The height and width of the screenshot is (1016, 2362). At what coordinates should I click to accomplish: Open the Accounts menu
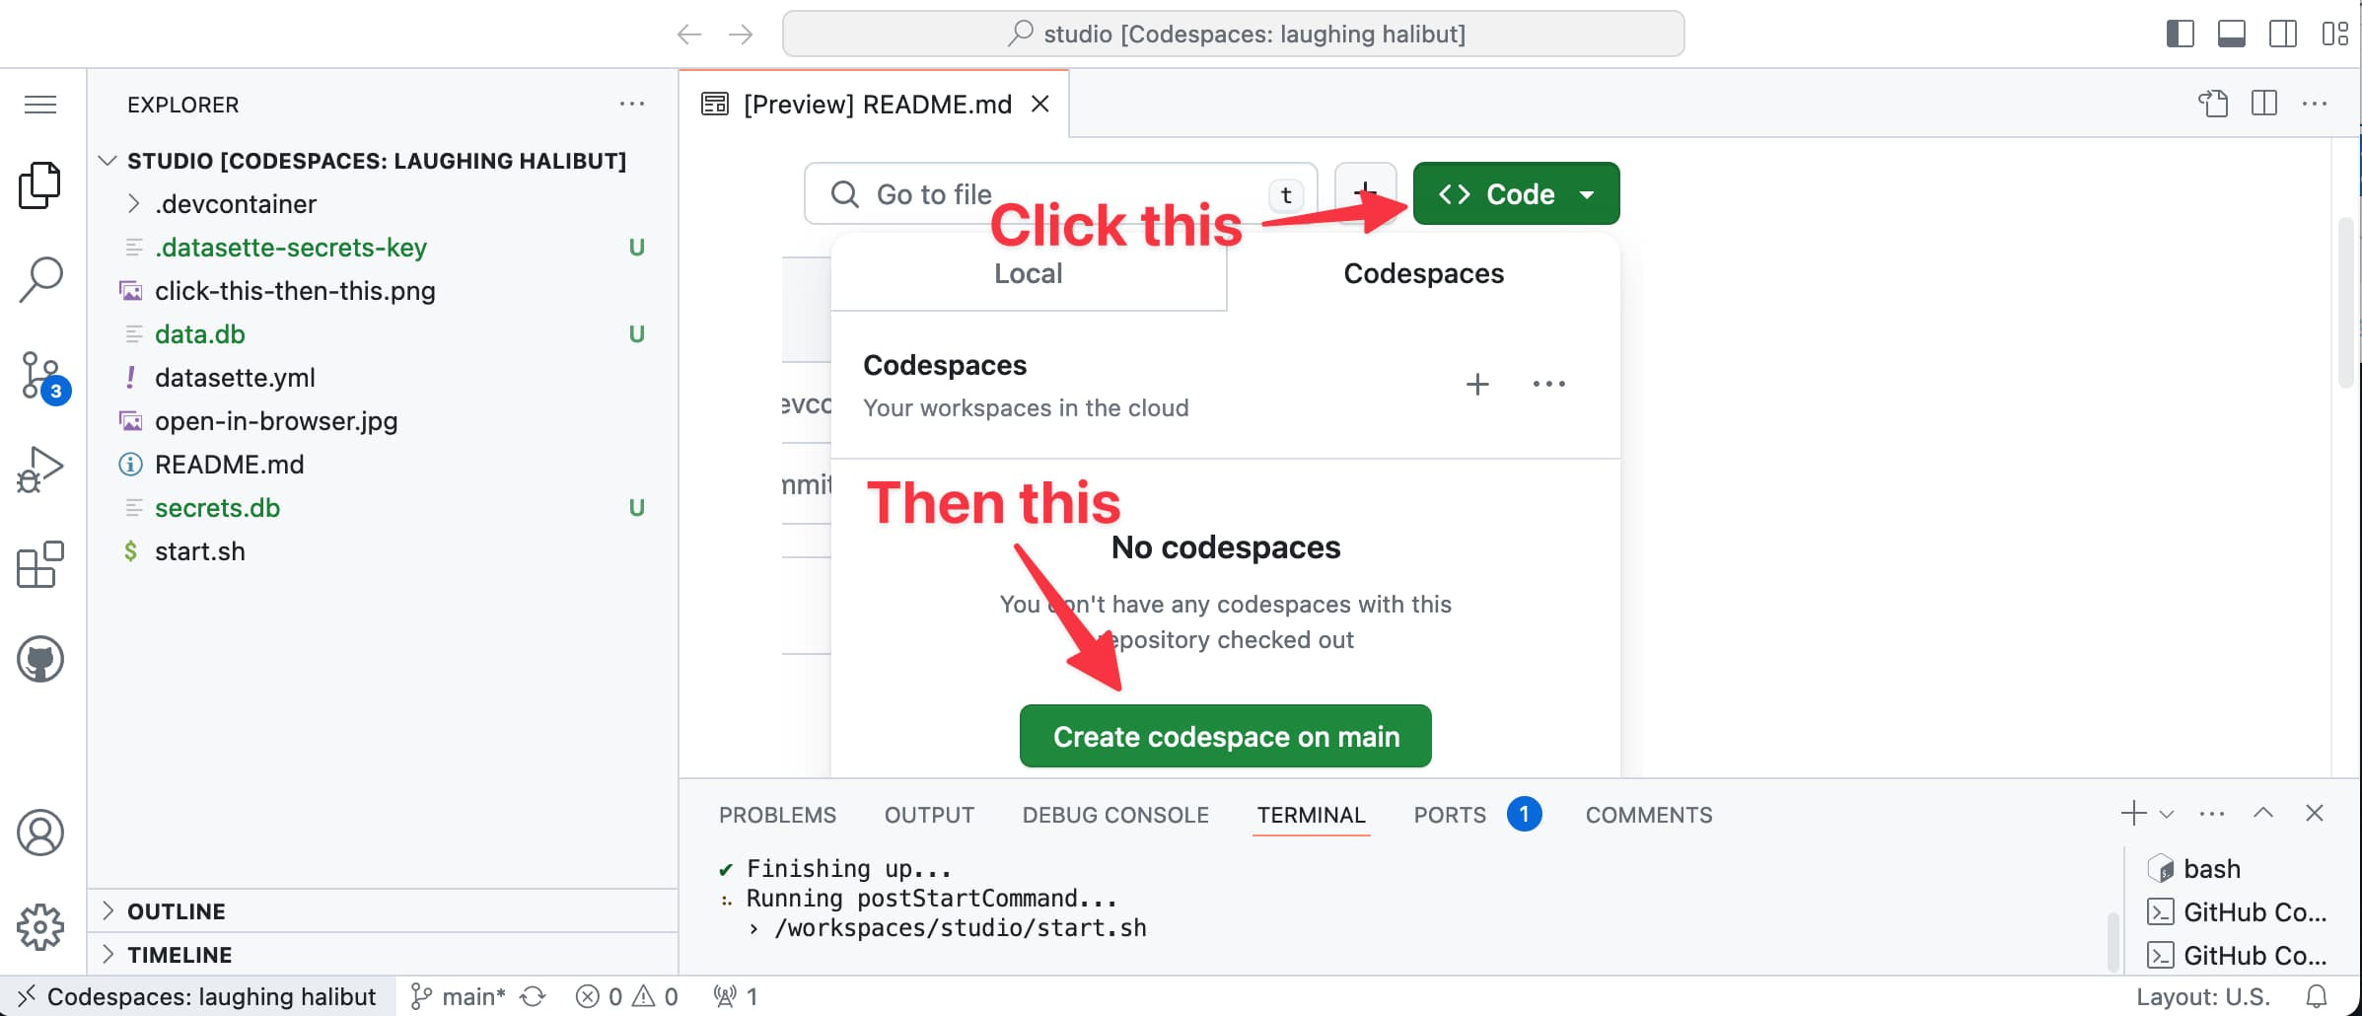pos(40,834)
